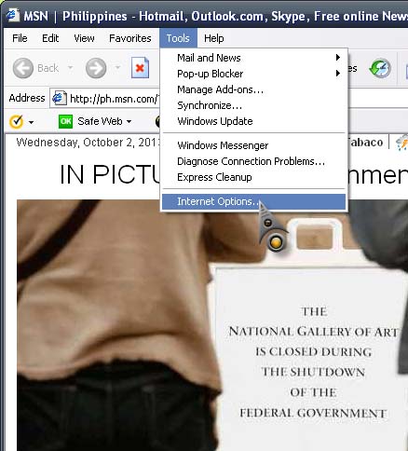
Task: Select Diagnose Connection Problems entry
Action: click(x=253, y=161)
